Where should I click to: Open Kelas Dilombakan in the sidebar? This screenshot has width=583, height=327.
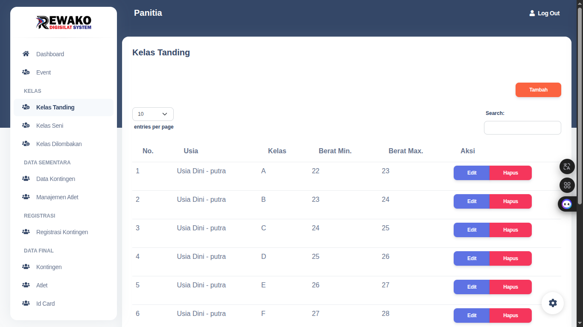point(59,144)
